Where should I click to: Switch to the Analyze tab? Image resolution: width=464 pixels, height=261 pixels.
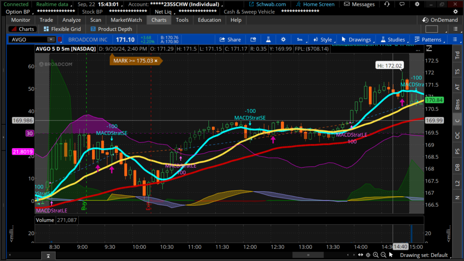(x=72, y=20)
